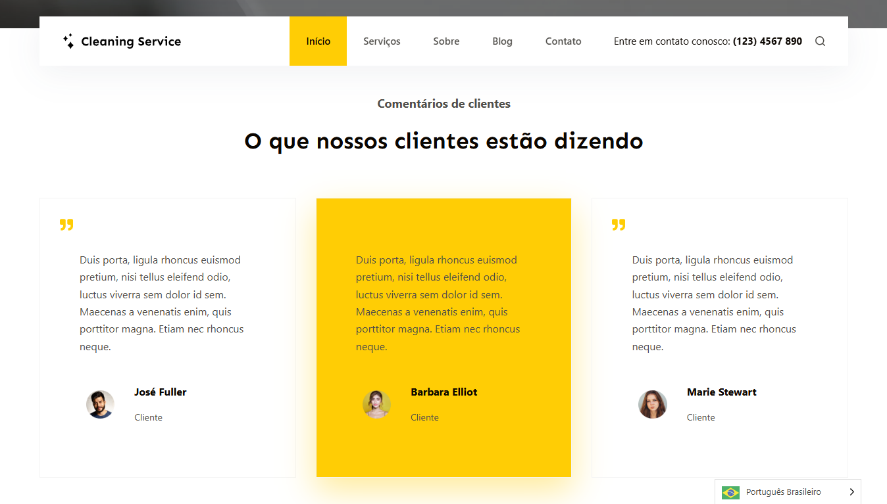Click the sparkle logo icon
The height and width of the screenshot is (504, 887).
68,41
